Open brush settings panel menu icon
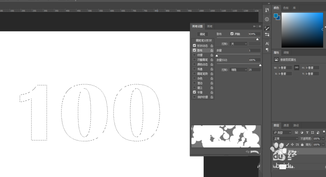 point(260,26)
